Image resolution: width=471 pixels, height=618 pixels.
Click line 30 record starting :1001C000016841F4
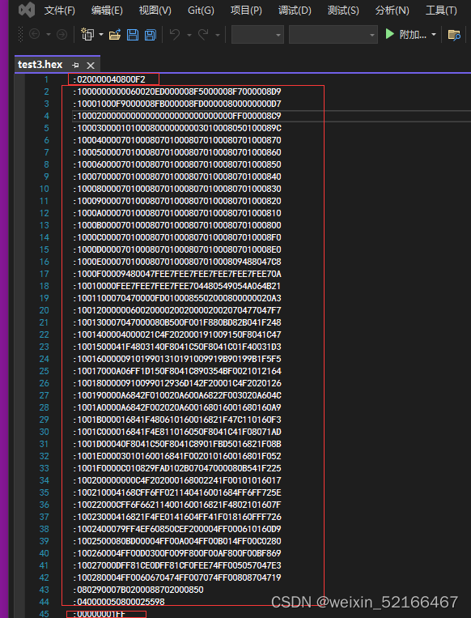177,432
